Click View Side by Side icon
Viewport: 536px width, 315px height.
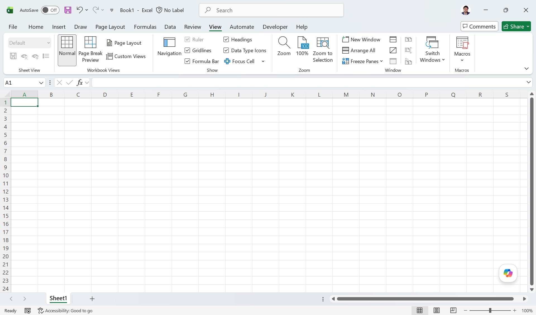tap(408, 39)
